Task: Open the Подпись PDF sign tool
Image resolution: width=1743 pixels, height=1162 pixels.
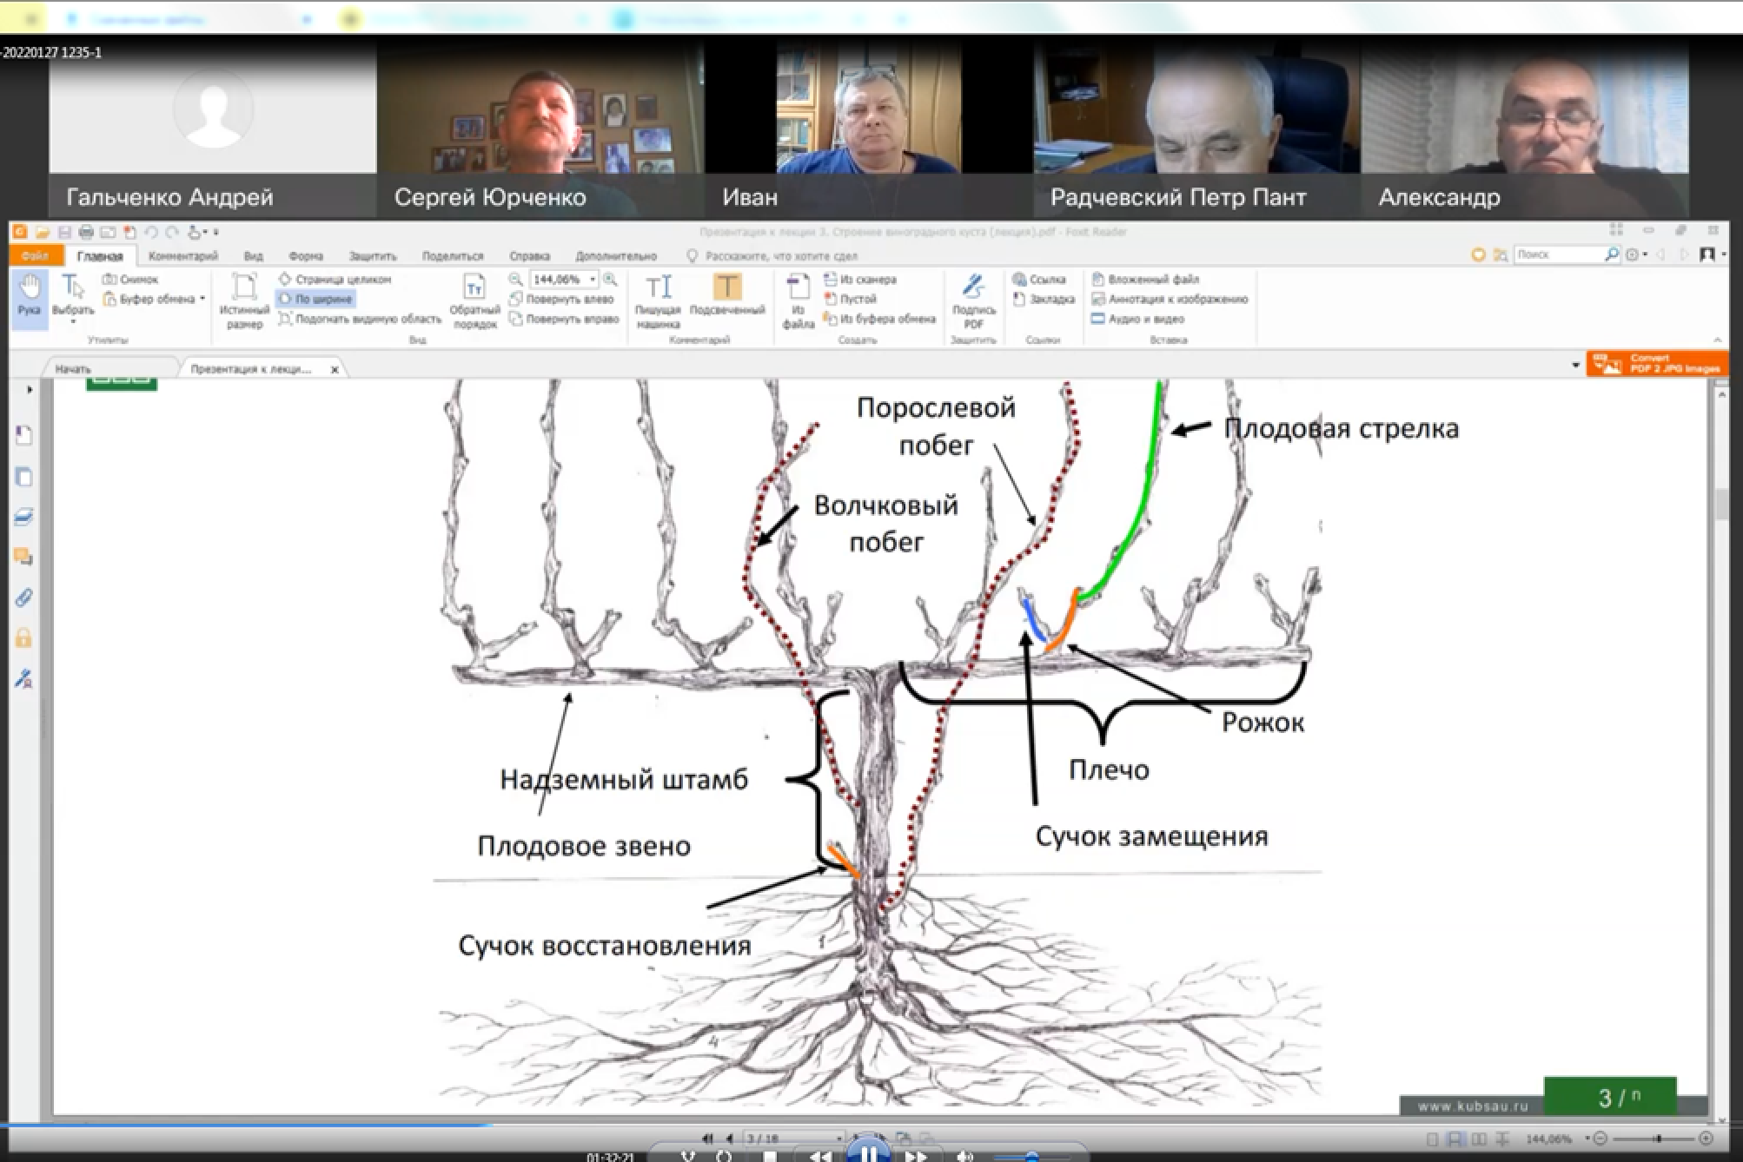Action: click(973, 300)
